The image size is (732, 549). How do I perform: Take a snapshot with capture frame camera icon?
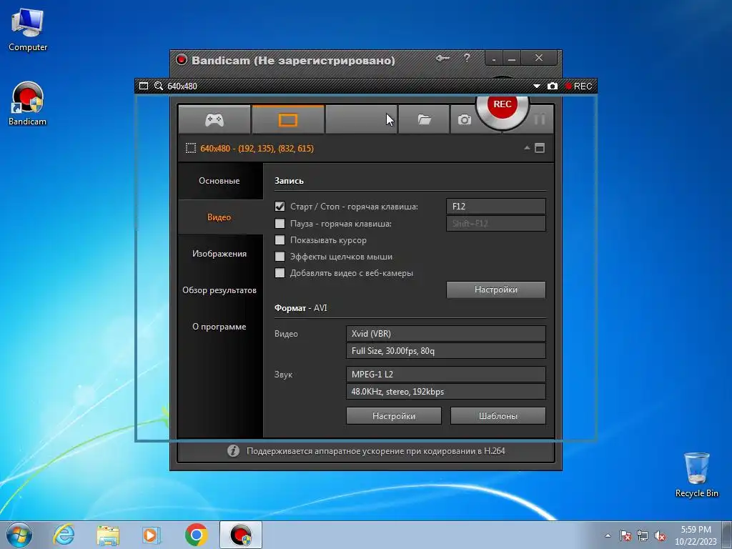(553, 86)
